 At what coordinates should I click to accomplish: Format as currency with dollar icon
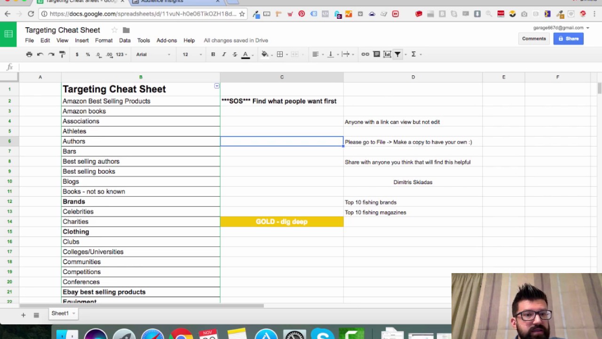point(77,55)
